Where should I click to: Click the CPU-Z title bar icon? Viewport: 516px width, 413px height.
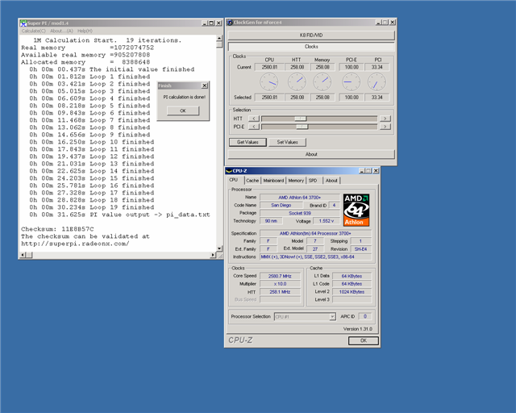(230, 171)
